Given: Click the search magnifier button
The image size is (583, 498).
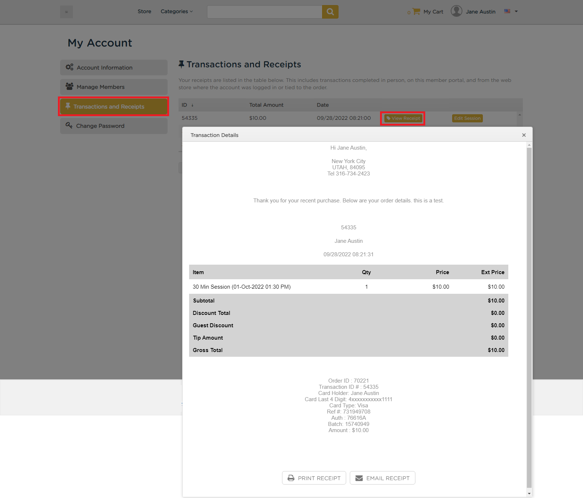Looking at the screenshot, I should tap(330, 12).
